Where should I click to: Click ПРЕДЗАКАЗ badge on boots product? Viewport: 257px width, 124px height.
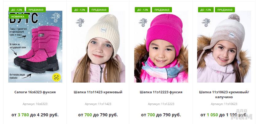point(36,10)
